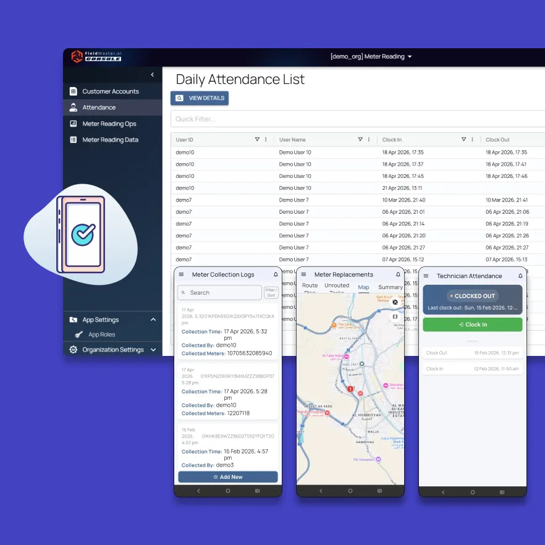Open filter for Clock In column
545x545 pixels.
463,140
